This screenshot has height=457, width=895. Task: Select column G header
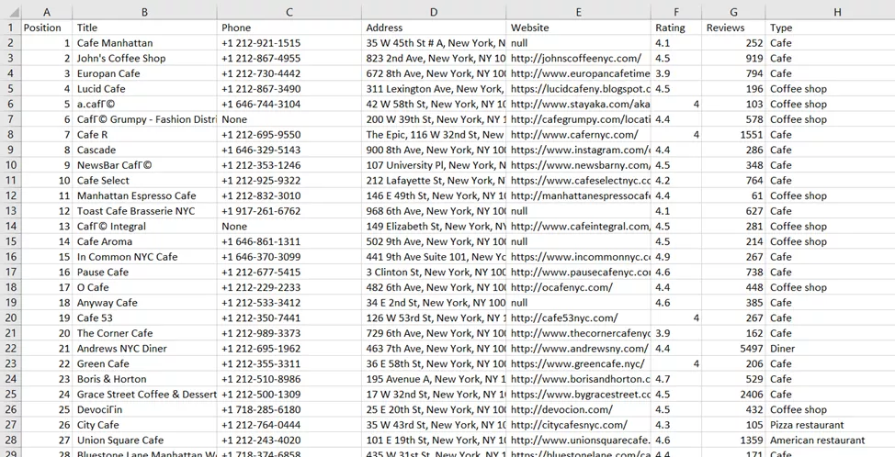[733, 12]
